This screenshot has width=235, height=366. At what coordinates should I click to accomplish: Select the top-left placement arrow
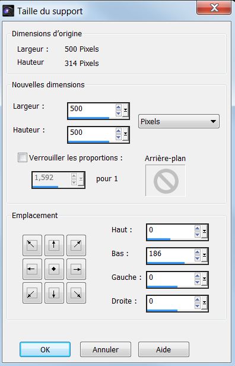(32, 245)
